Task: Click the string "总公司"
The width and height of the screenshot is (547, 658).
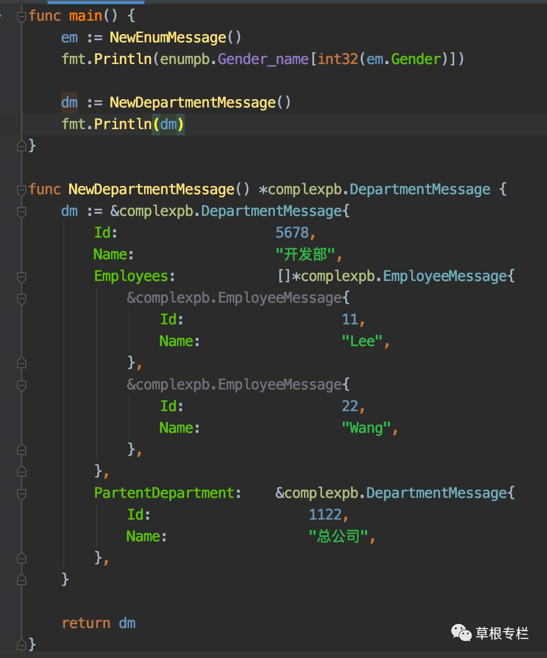Action: click(339, 537)
